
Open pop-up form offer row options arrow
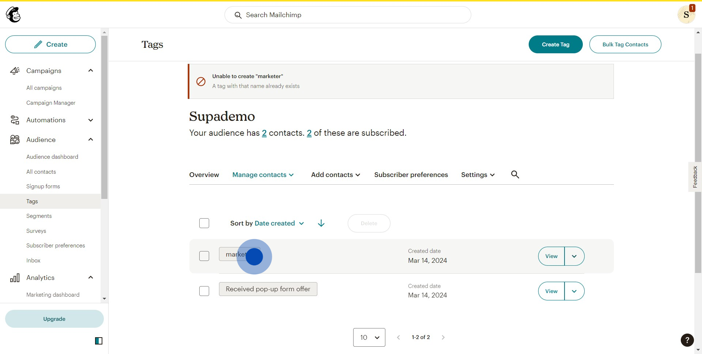574,291
